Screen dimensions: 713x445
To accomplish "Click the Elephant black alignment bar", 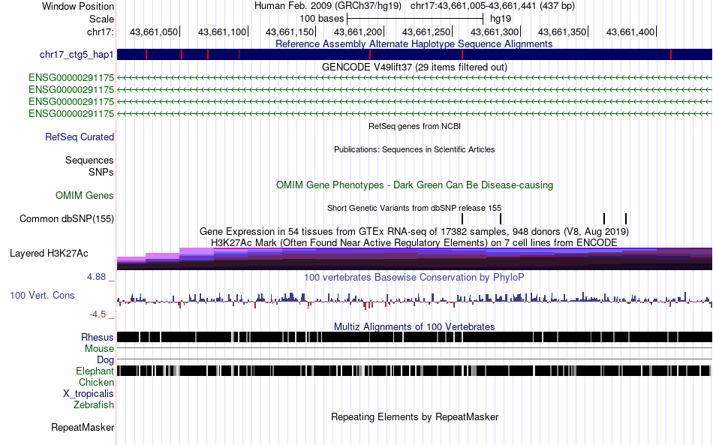I will click(x=414, y=371).
